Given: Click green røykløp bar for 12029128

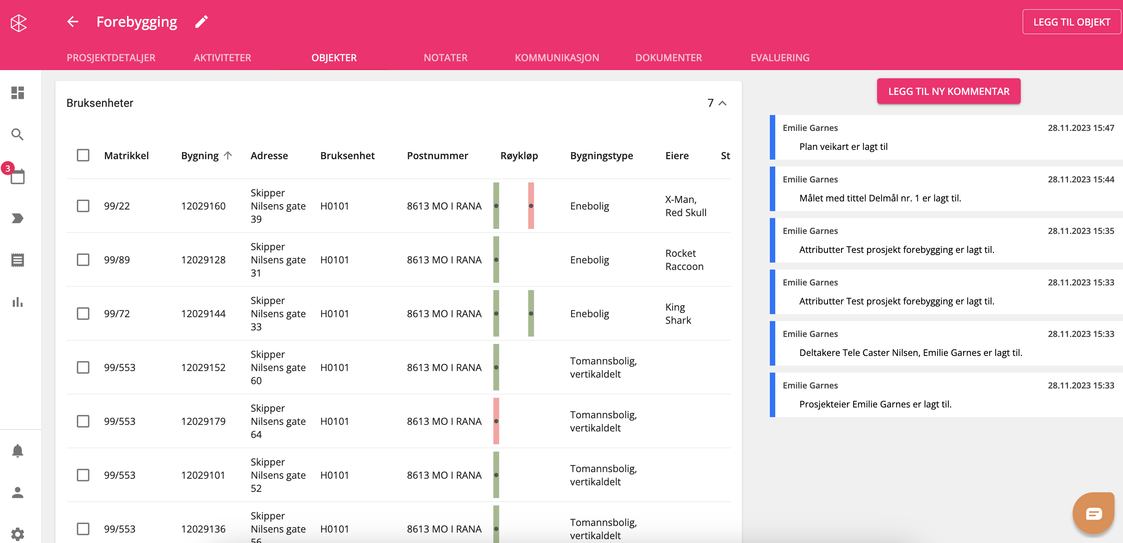Looking at the screenshot, I should [x=496, y=259].
